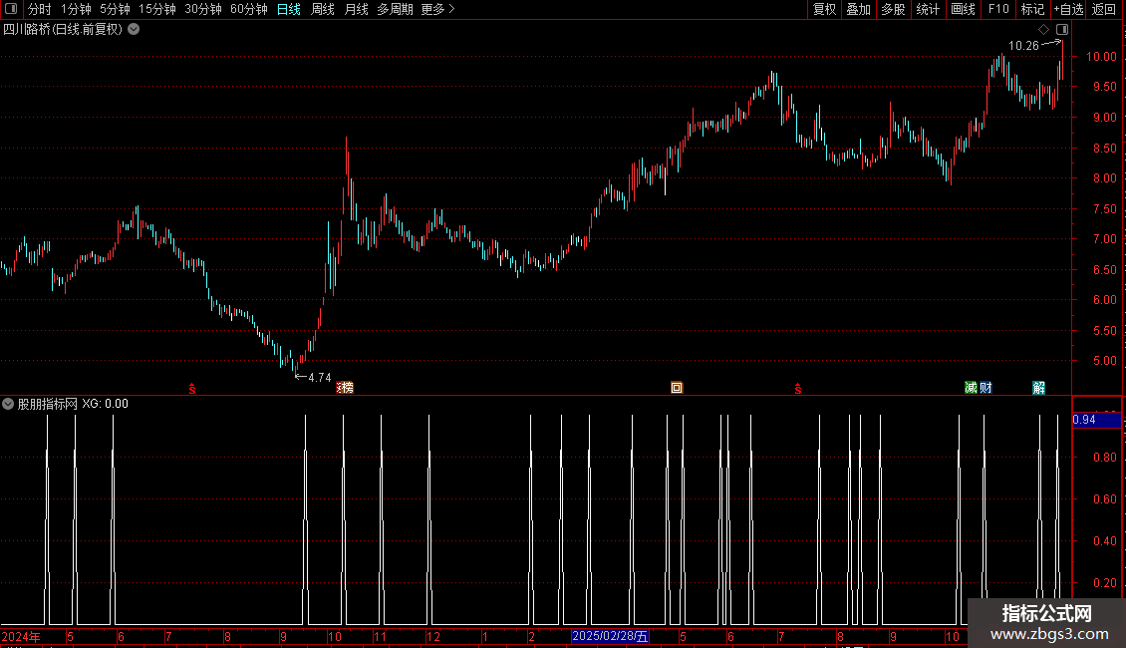Open the 统计 statistics tool
The width and height of the screenshot is (1126, 648).
point(928,9)
